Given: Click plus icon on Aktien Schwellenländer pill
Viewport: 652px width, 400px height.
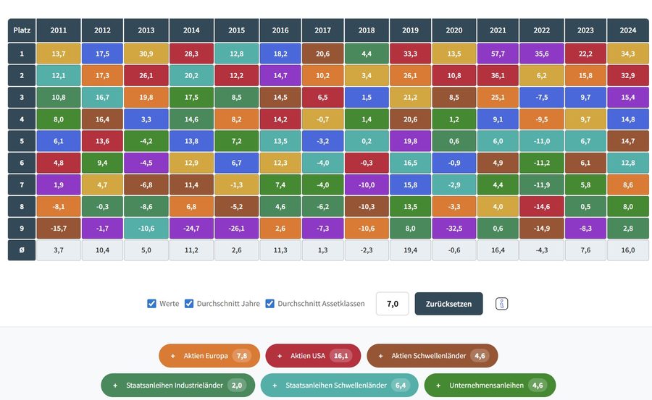Looking at the screenshot, I should 380,356.
